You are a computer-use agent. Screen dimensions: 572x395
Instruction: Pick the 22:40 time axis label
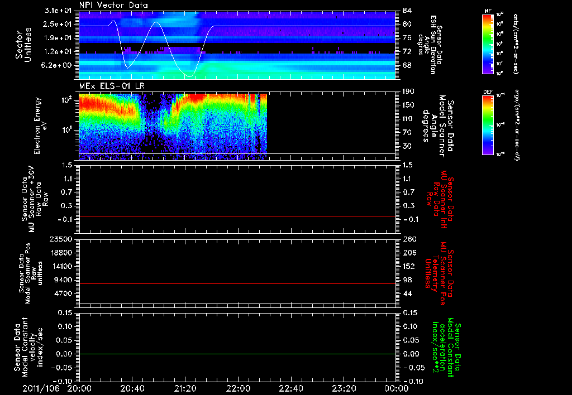(291, 388)
